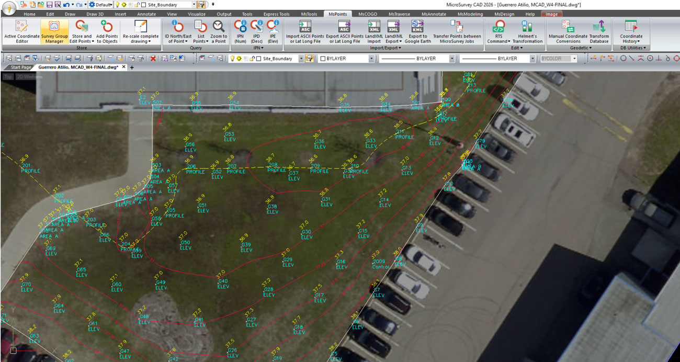This screenshot has width=680, height=362.
Task: Import ASCII Points or Lat Long File
Action: 305,31
